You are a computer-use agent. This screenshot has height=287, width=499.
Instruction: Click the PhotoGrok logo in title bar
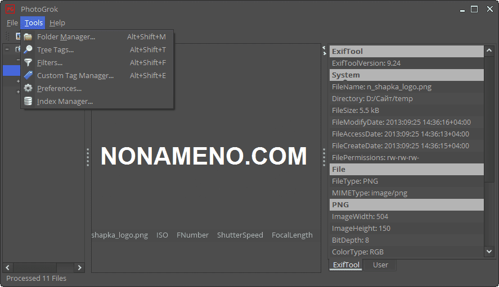pyautogui.click(x=10, y=9)
